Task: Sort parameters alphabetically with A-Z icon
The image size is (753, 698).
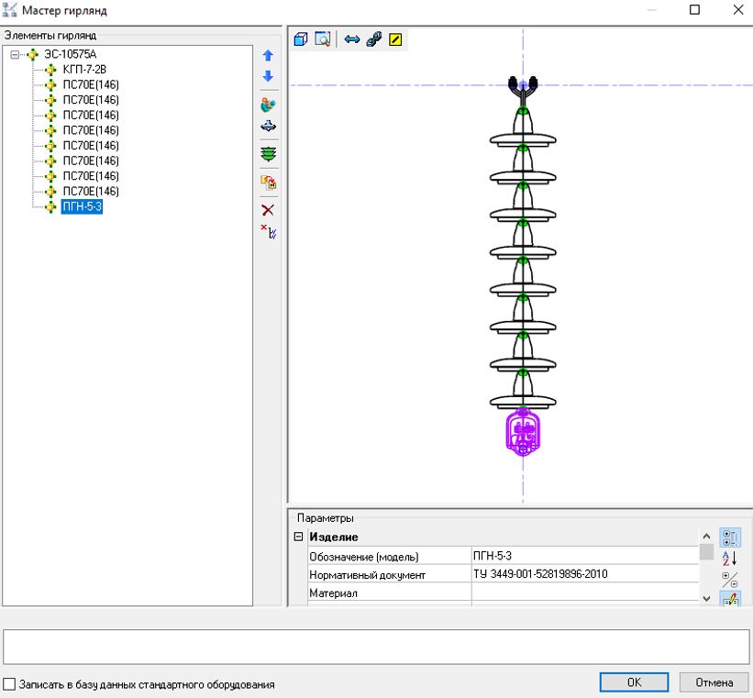Action: click(x=731, y=558)
